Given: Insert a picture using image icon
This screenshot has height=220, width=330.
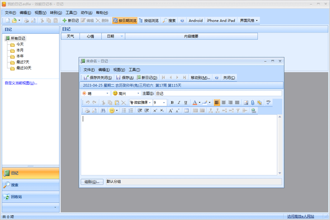Looking at the screenshot, I should click(246, 102).
